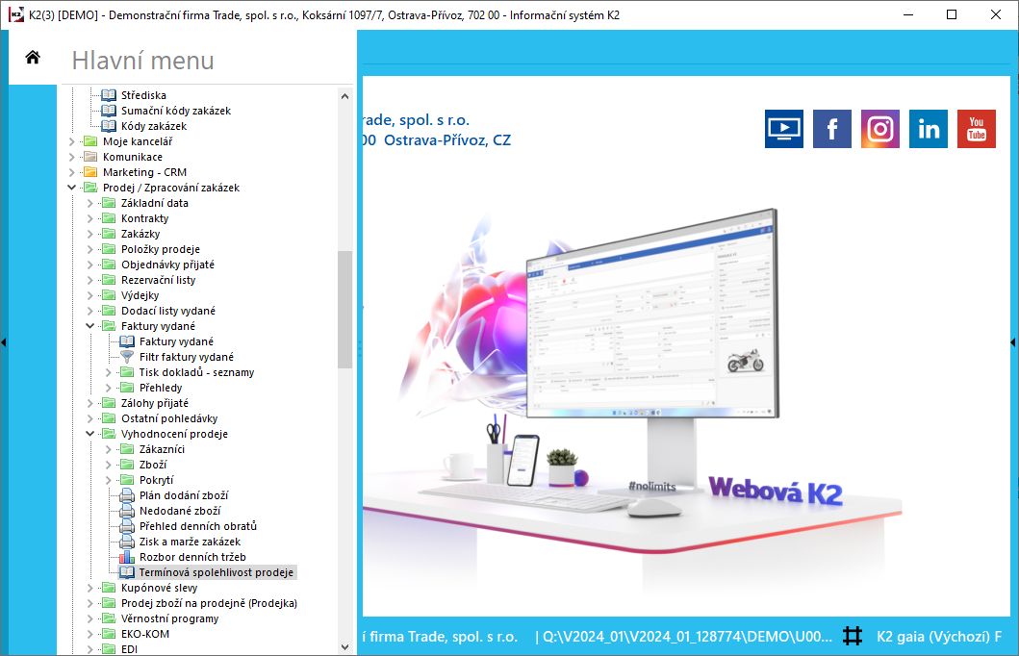This screenshot has height=656, width=1019.
Task: Click the book icon next to Střediska
Action: pyautogui.click(x=109, y=95)
